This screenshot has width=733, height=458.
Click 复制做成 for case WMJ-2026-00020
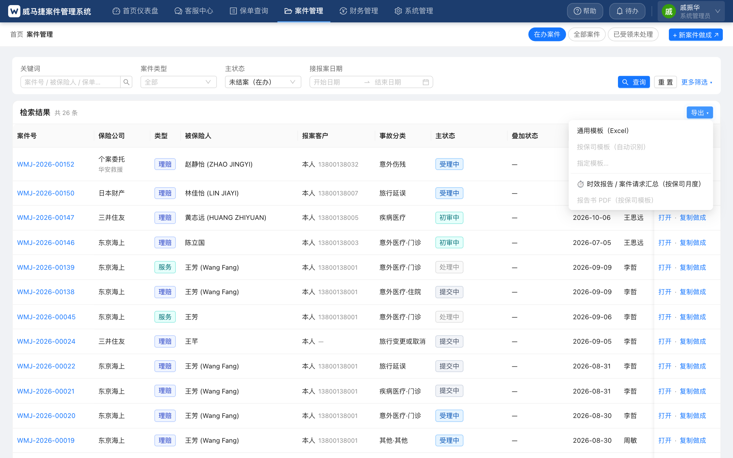click(693, 416)
